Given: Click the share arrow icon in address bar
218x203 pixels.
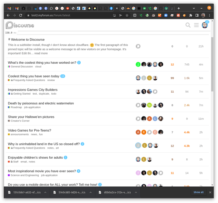Looking at the screenshot, I should (121, 15).
